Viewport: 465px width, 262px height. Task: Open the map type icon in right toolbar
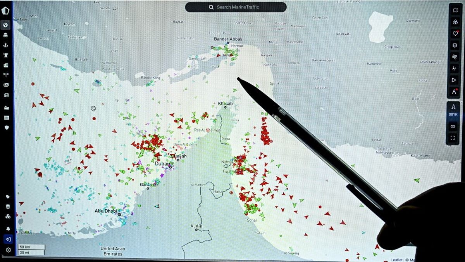455,10
